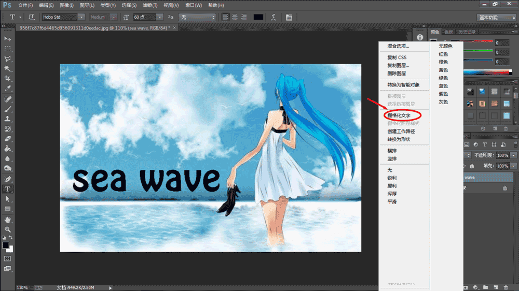This screenshot has width=519, height=291.
Task: Toggle center align text option
Action: pyautogui.click(x=235, y=17)
